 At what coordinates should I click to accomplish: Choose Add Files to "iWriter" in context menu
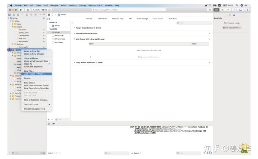coord(37,74)
